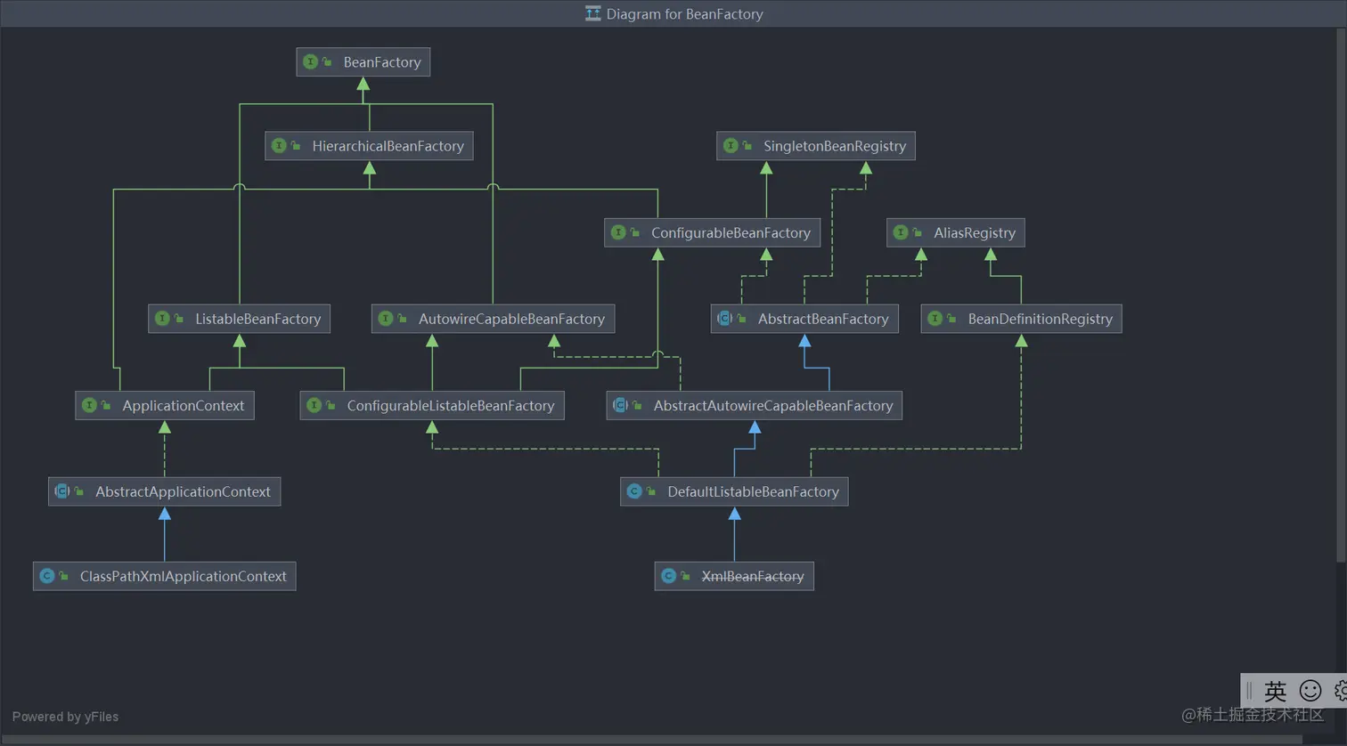Screen dimensions: 1347x746
Task: Select the BeanDefinitionRegistry node
Action: tap(1022, 319)
